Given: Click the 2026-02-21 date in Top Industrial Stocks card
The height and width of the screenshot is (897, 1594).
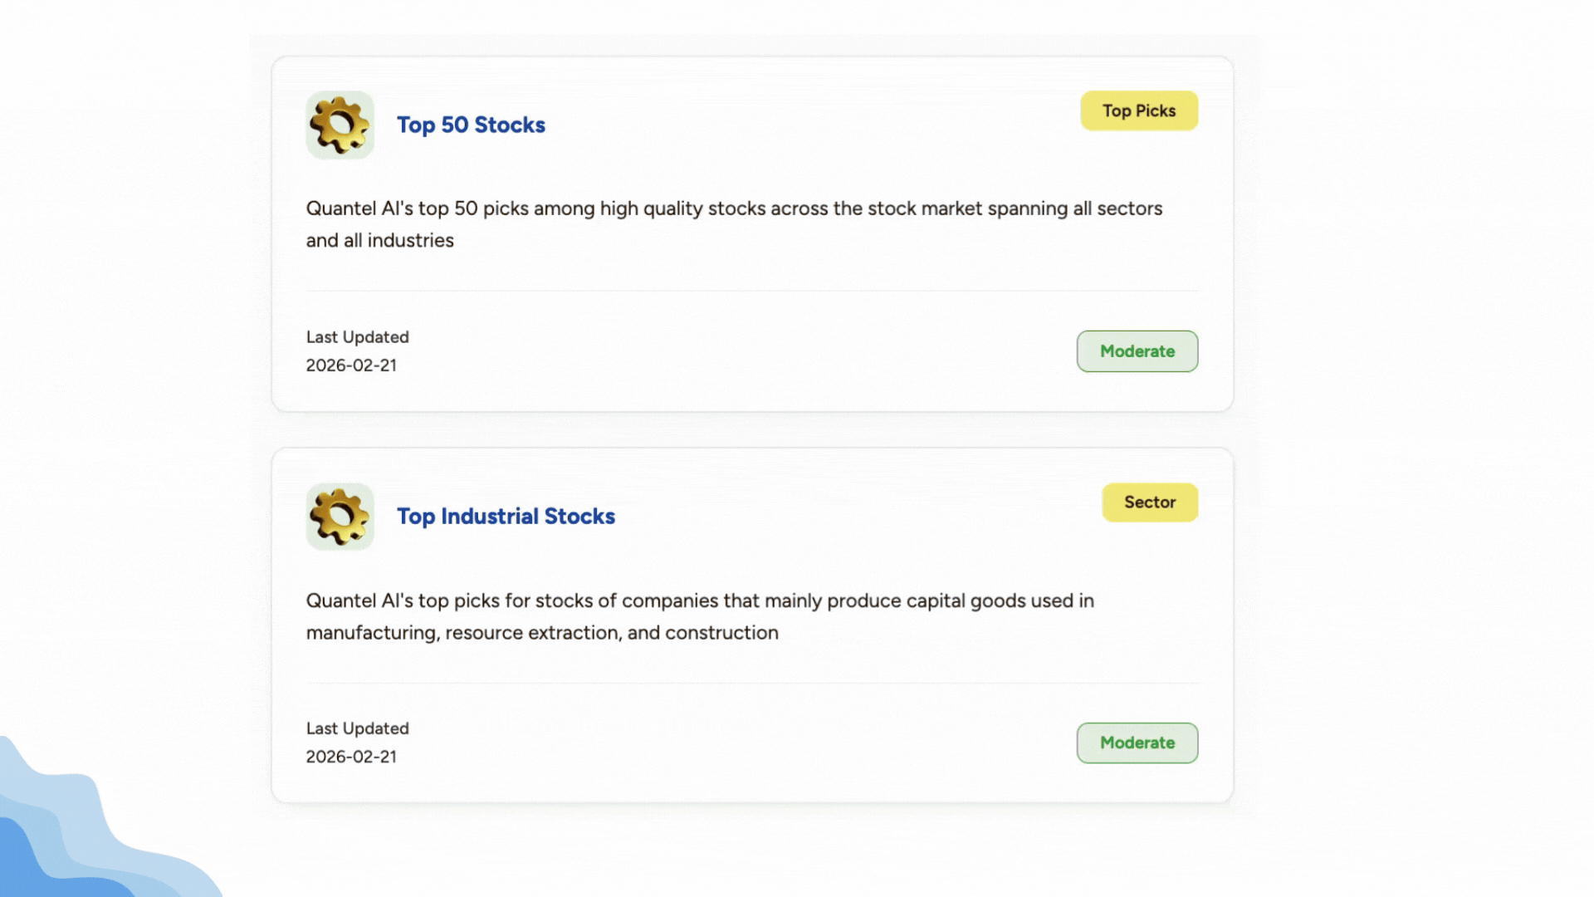Looking at the screenshot, I should point(351,757).
